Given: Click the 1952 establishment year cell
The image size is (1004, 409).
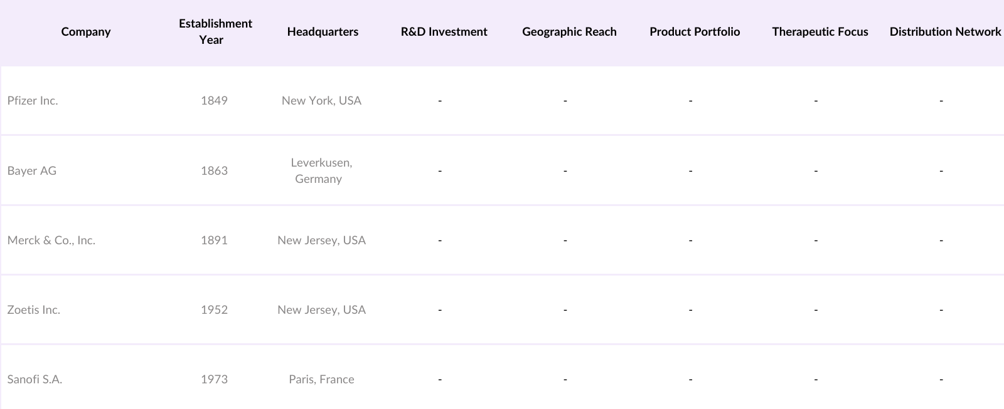Looking at the screenshot, I should point(214,310).
